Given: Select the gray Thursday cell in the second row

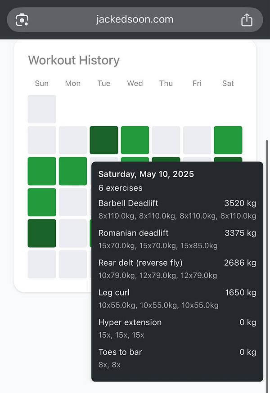Looking at the screenshot, I should [166, 140].
